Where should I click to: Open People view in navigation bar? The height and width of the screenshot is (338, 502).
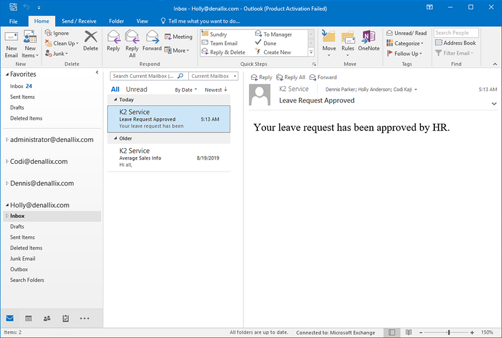click(x=47, y=319)
